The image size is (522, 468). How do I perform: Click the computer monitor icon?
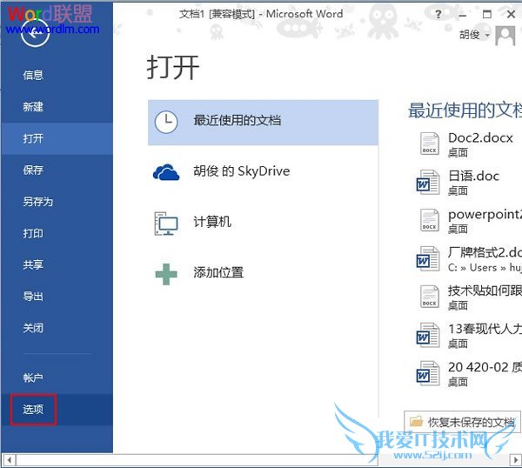(166, 224)
